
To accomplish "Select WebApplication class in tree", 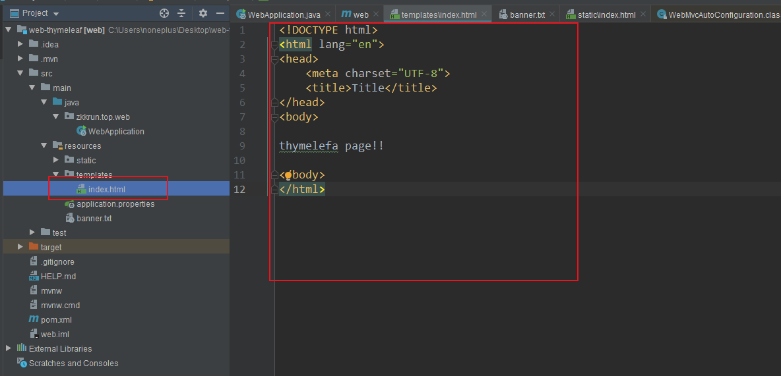I will pyautogui.click(x=116, y=131).
